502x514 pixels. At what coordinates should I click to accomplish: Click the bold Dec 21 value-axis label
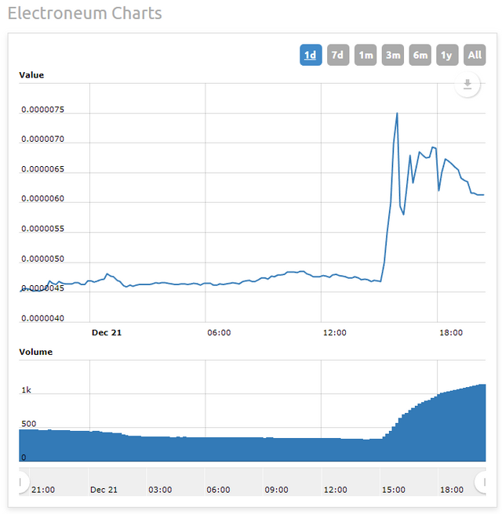[x=107, y=333]
